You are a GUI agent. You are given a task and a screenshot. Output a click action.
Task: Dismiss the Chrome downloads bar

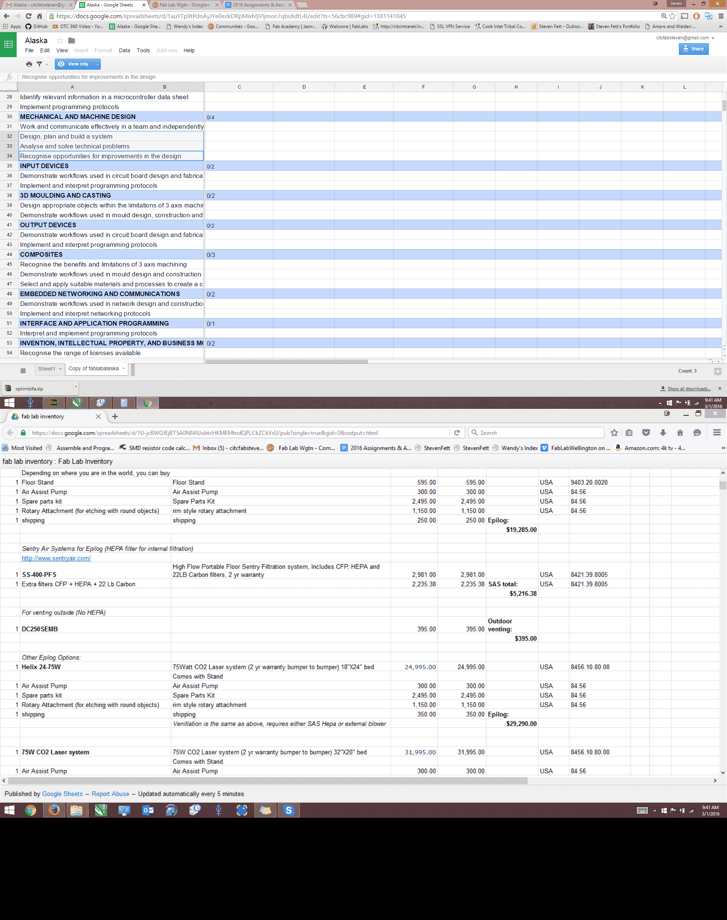[720, 388]
